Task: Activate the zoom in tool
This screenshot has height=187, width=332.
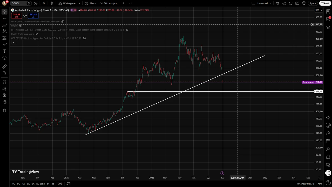Action: point(4,73)
